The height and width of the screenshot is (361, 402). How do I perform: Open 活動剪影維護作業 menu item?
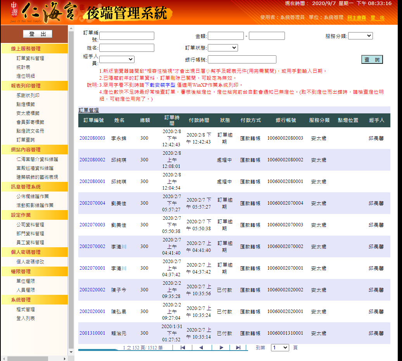pyautogui.click(x=35, y=205)
